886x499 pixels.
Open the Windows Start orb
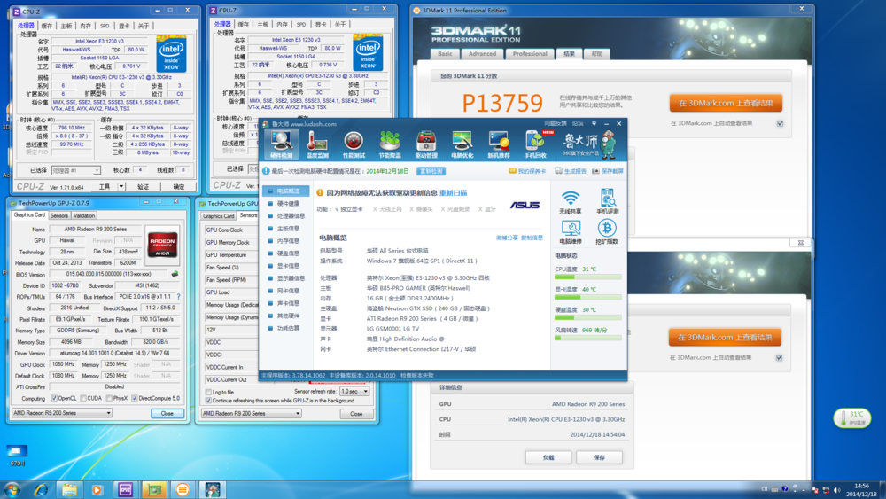(x=12, y=489)
